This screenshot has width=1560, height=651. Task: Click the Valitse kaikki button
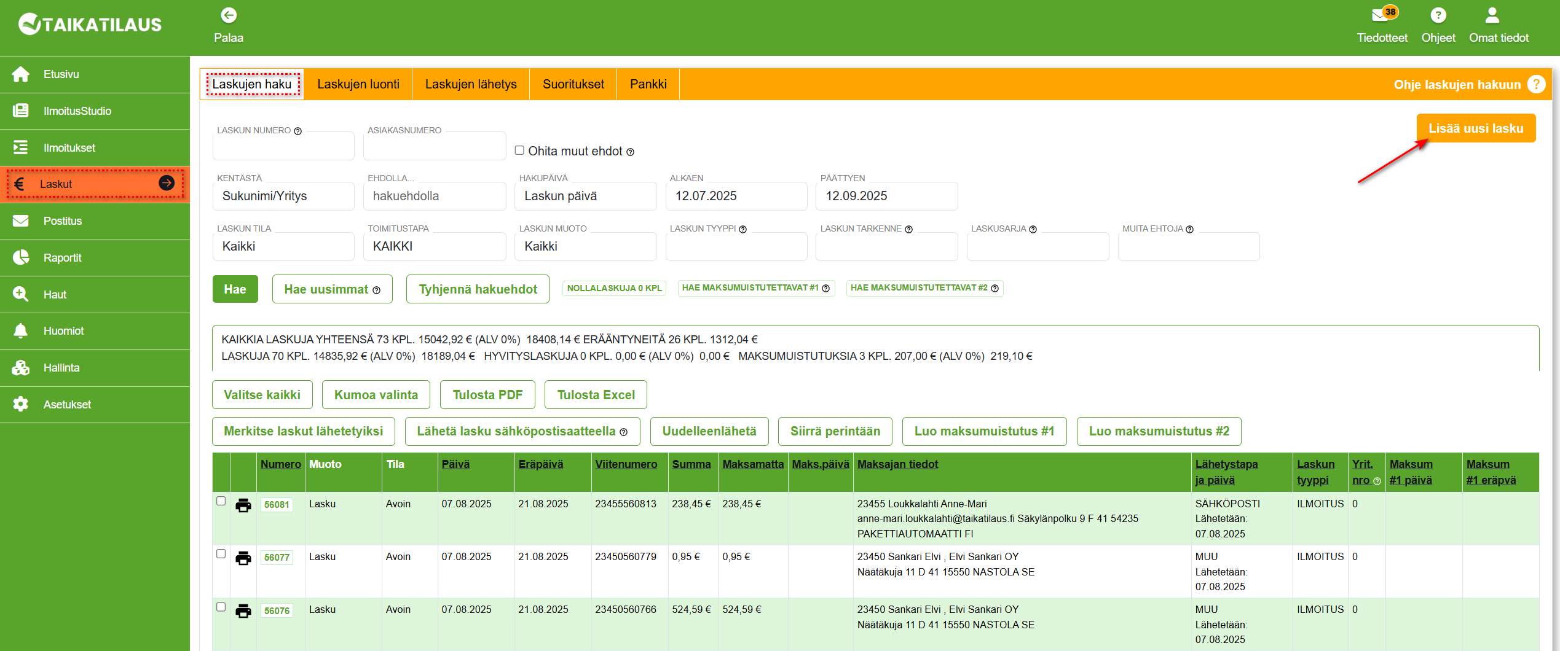coord(262,395)
